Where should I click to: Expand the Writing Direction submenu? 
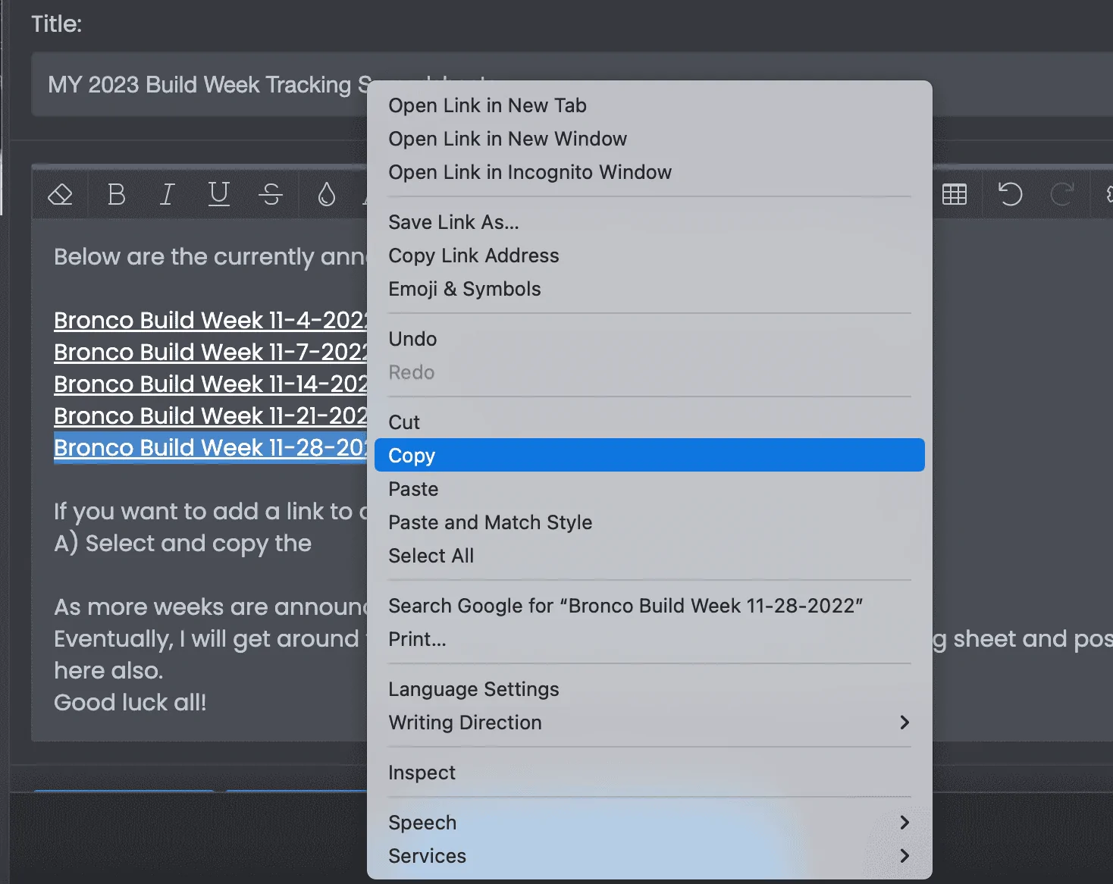click(x=650, y=723)
